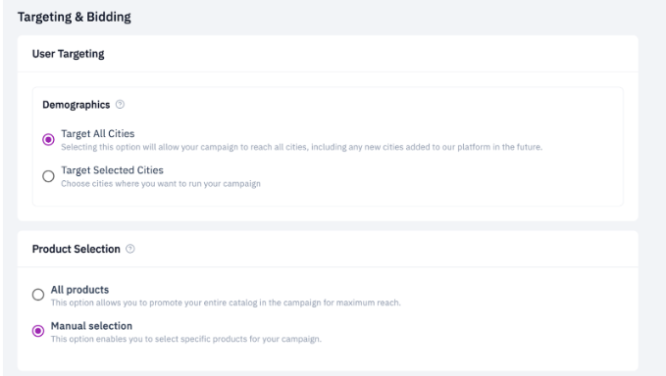Click the 'reach all cities' description text
666x376 pixels.
(279, 147)
